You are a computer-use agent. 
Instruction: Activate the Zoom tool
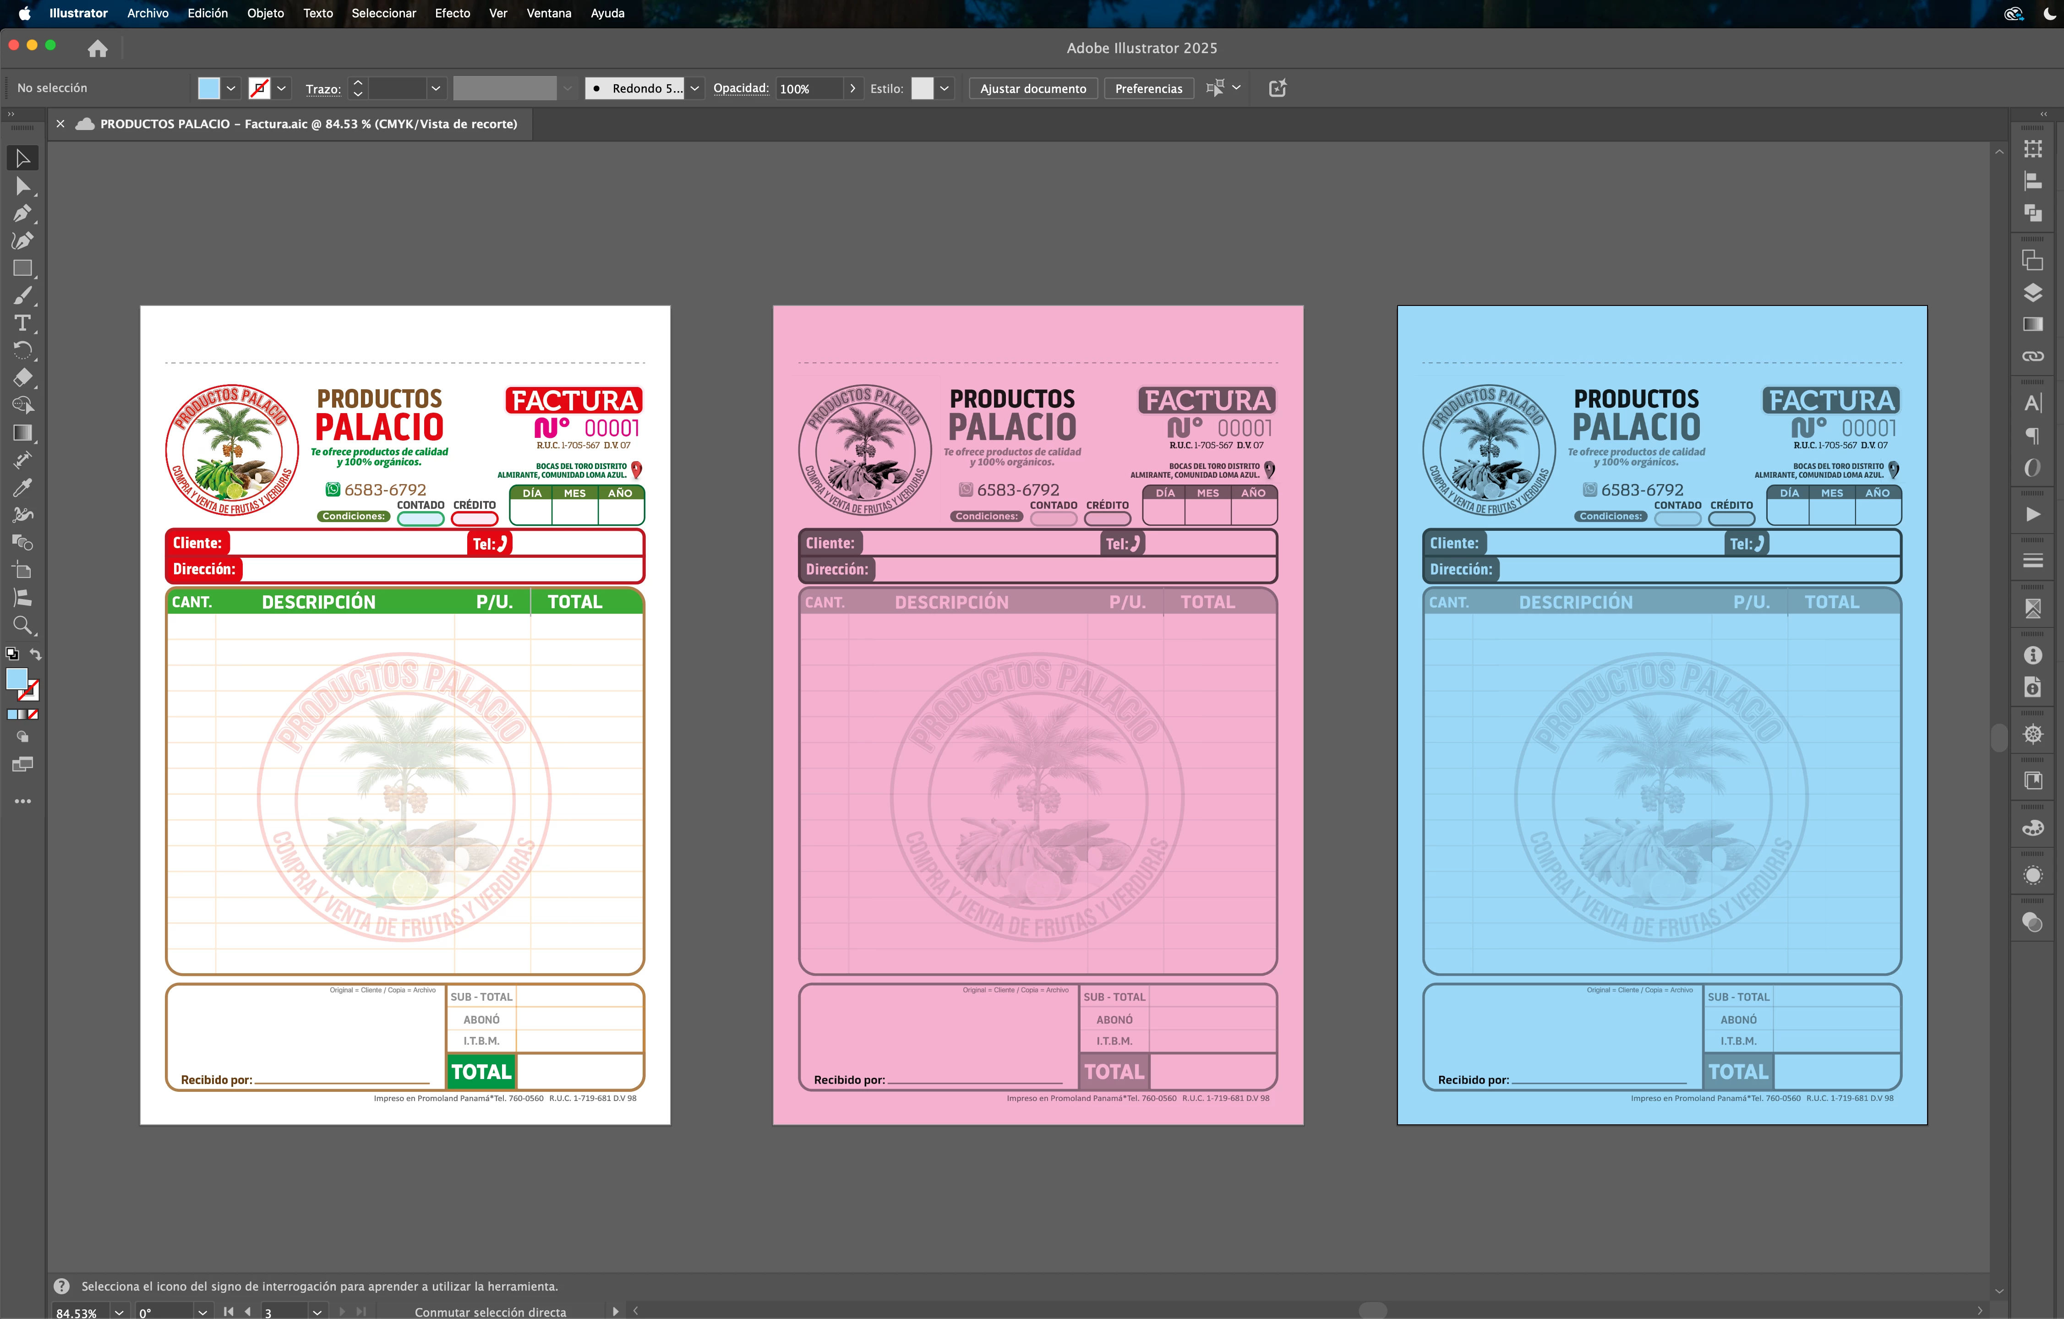pos(23,625)
